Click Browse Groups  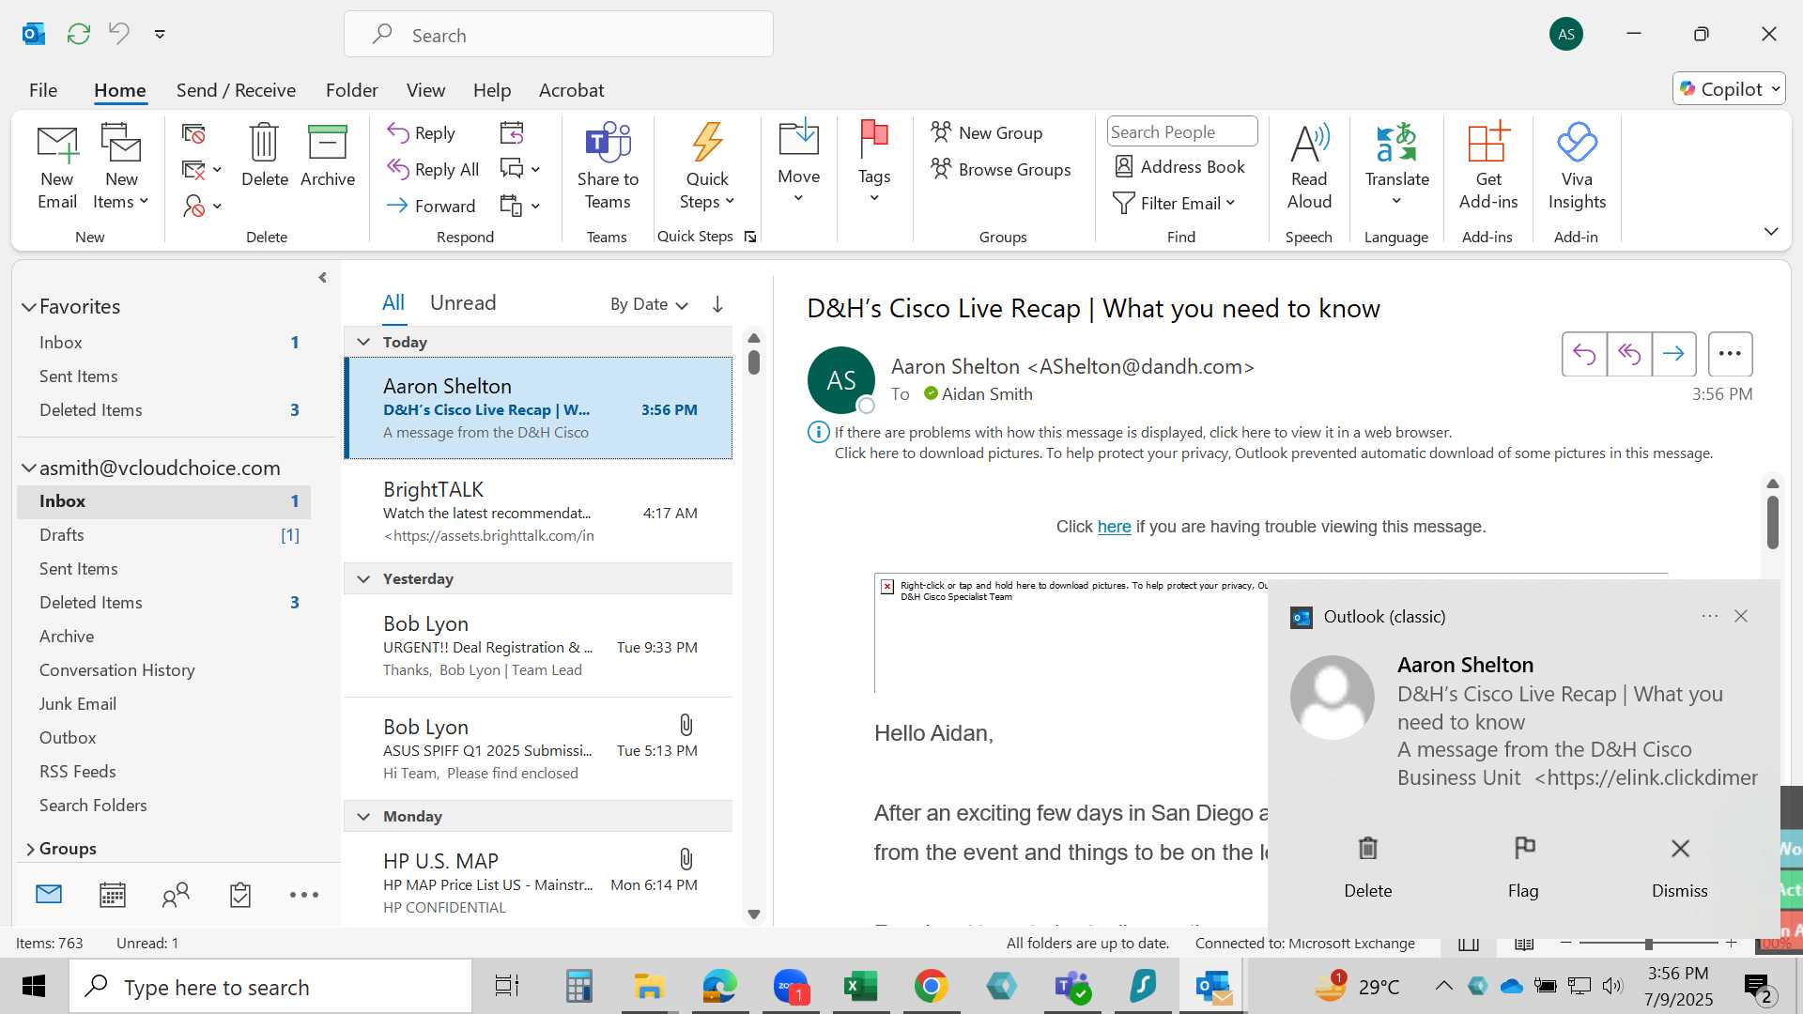(1001, 169)
